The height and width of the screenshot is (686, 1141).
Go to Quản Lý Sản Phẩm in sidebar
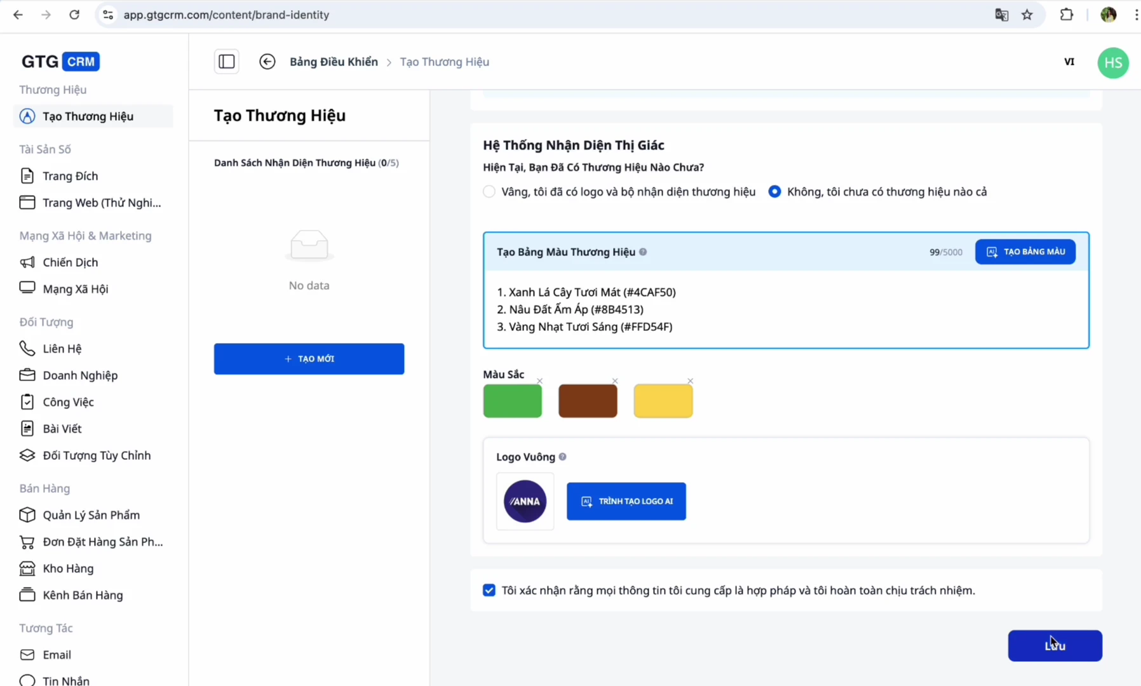click(91, 515)
